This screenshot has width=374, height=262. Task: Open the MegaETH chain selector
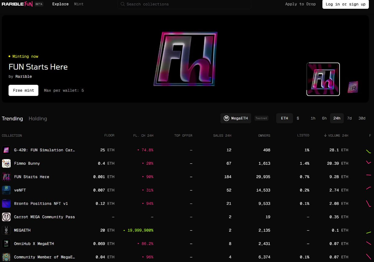point(236,118)
